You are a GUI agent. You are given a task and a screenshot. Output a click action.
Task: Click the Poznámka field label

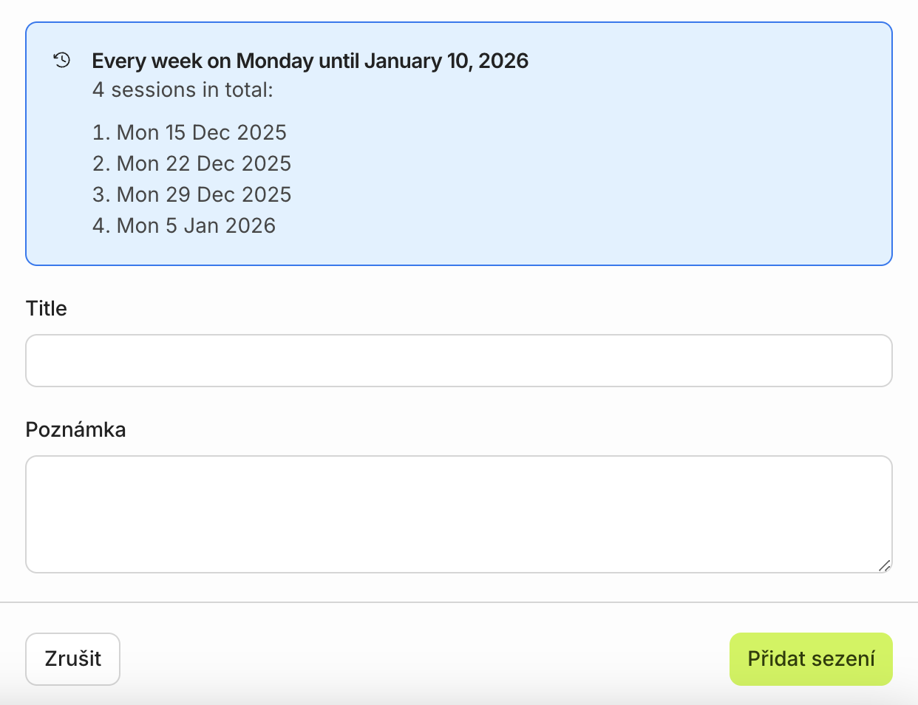75,430
